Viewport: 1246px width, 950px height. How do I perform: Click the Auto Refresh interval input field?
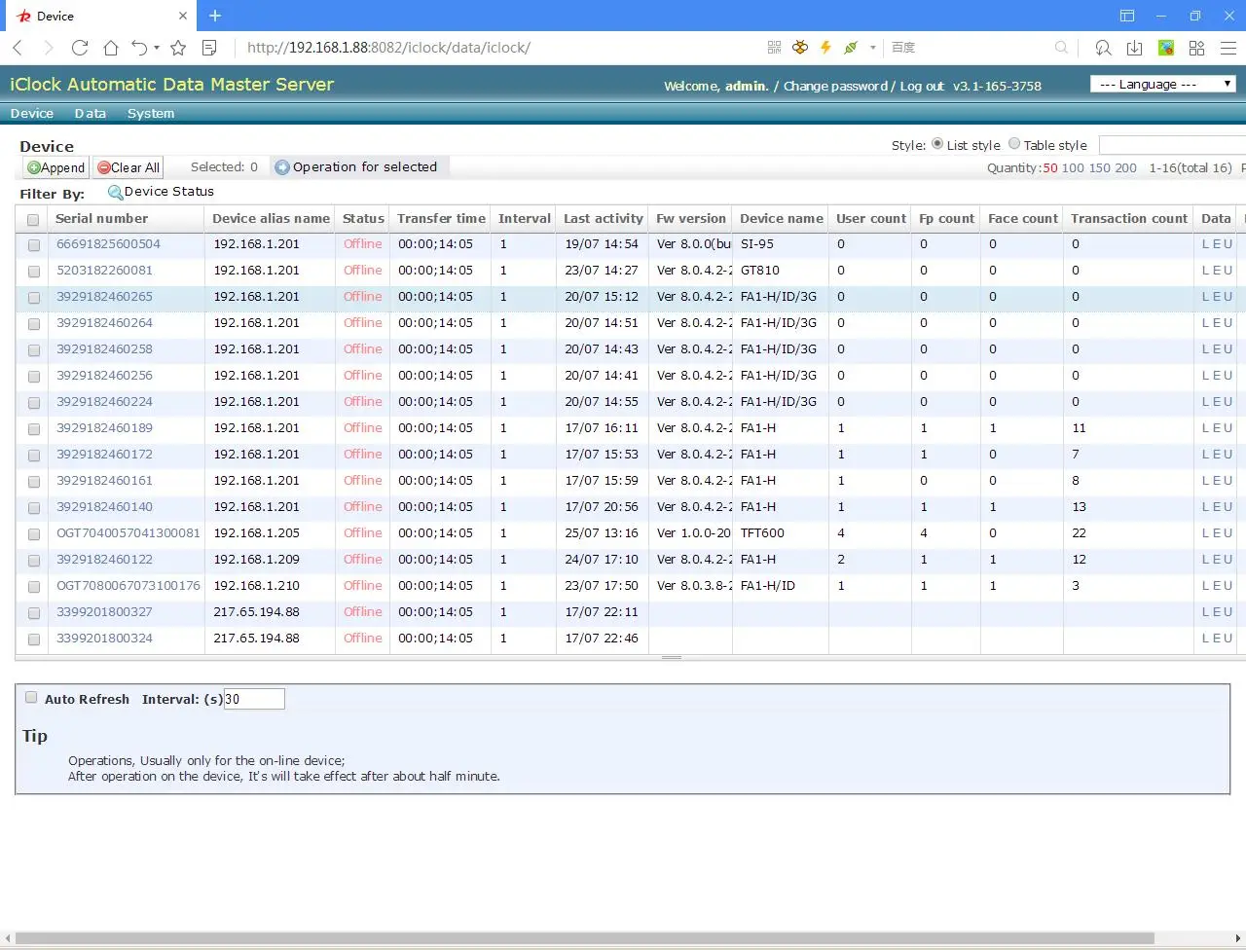pos(254,699)
